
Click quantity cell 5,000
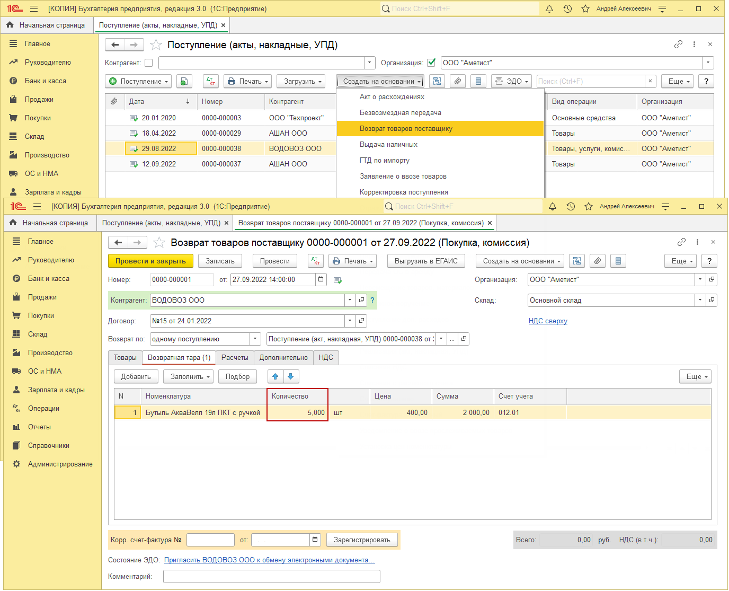click(x=297, y=412)
